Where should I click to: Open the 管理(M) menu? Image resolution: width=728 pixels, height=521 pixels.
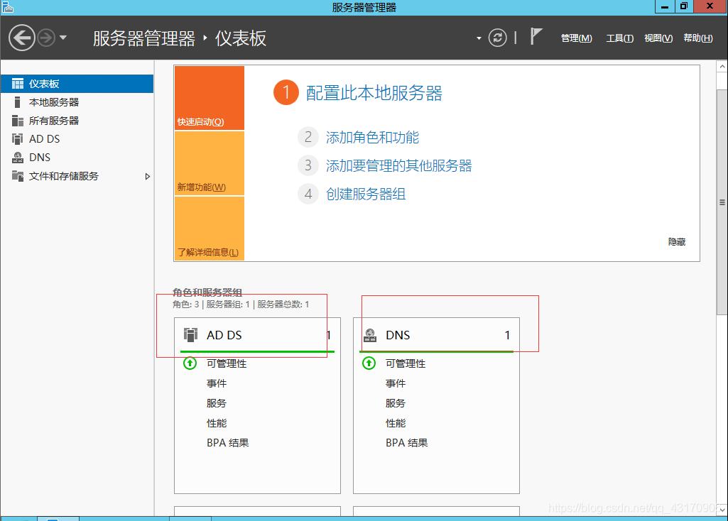576,38
